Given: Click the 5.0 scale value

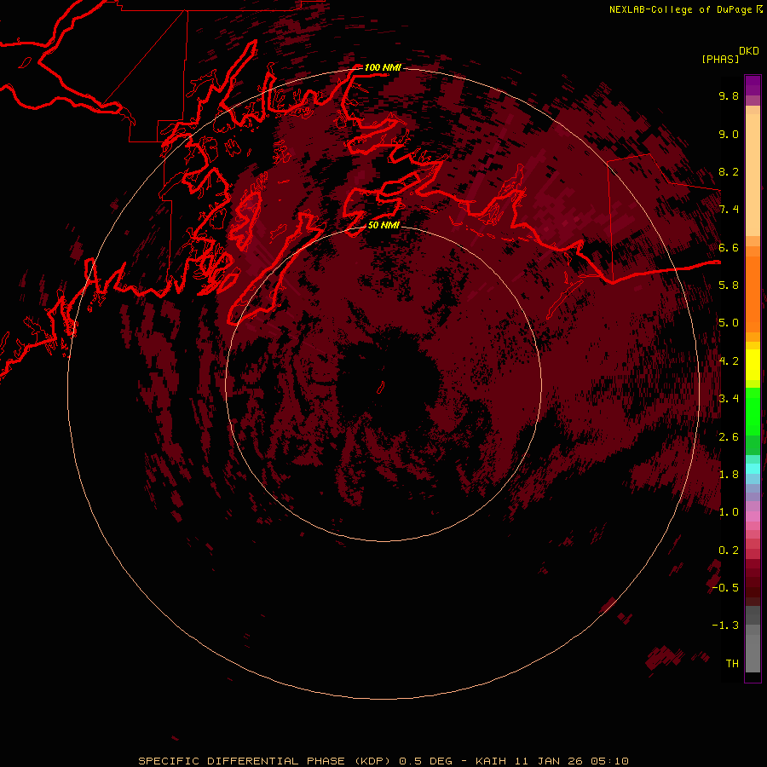Looking at the screenshot, I should pyautogui.click(x=729, y=323).
